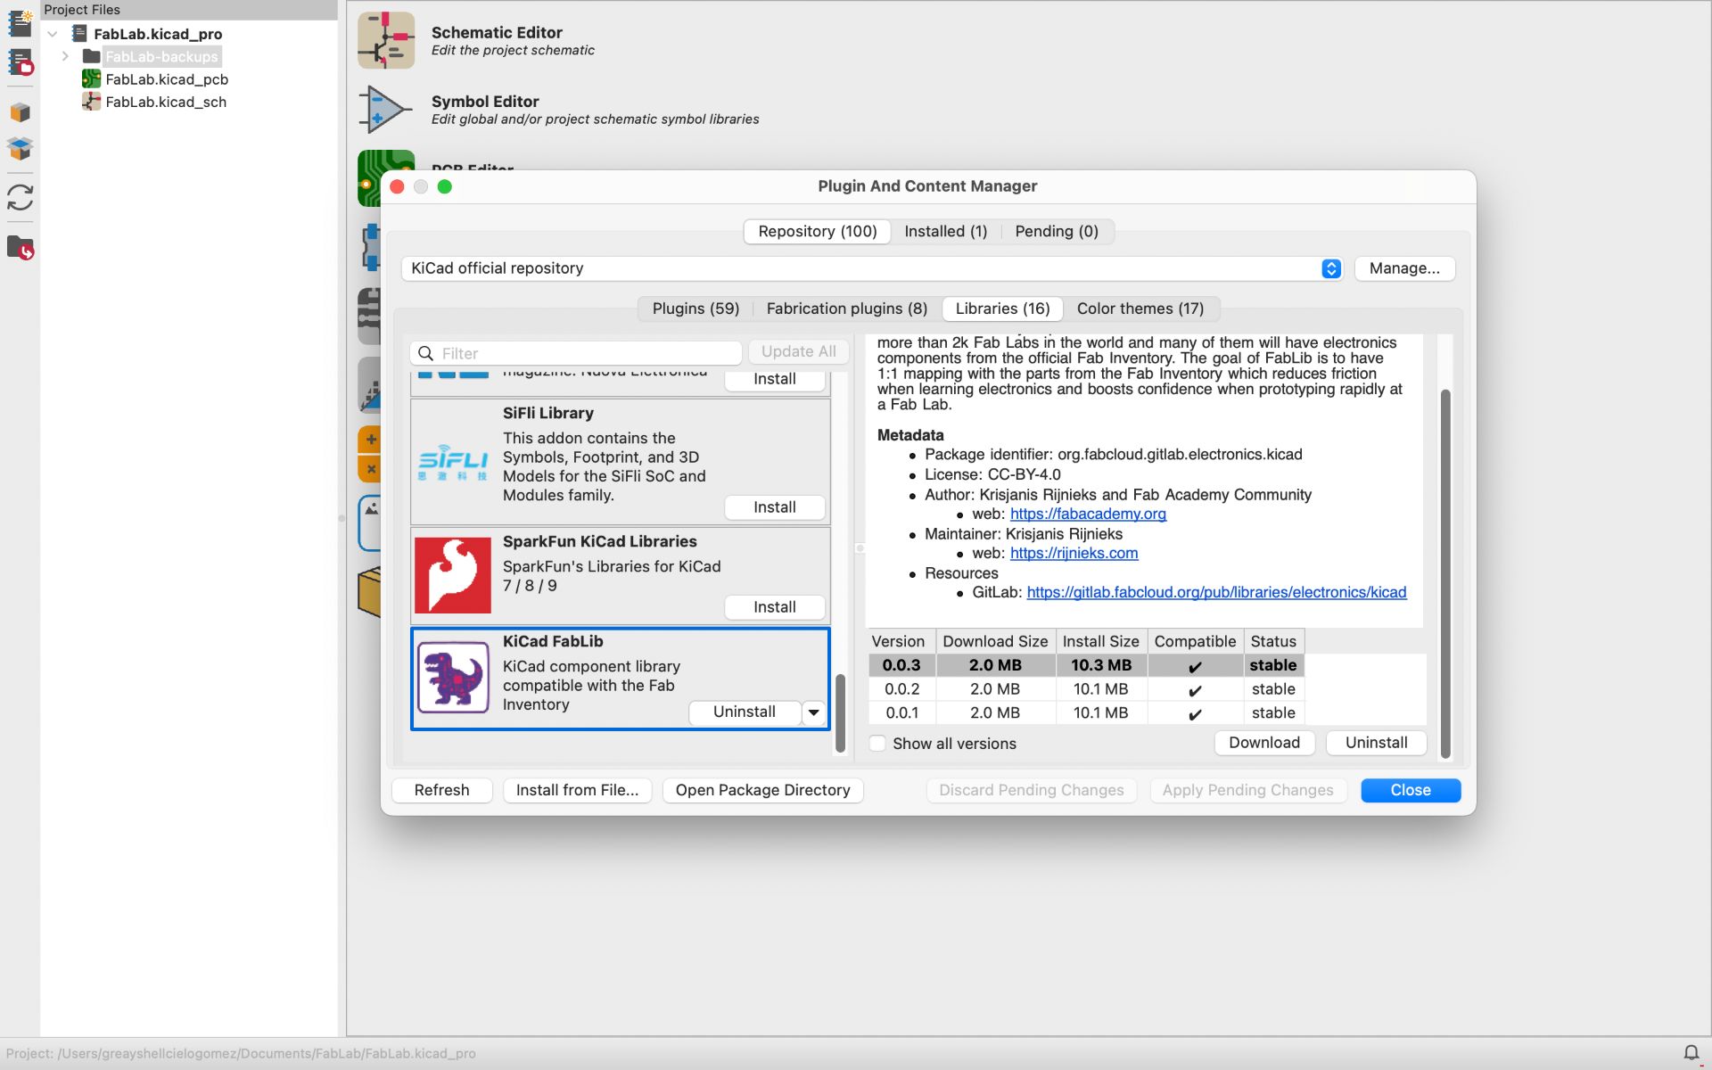Click the Archive Project box icon
Viewport: 1712px width, 1070px height.
[20, 112]
